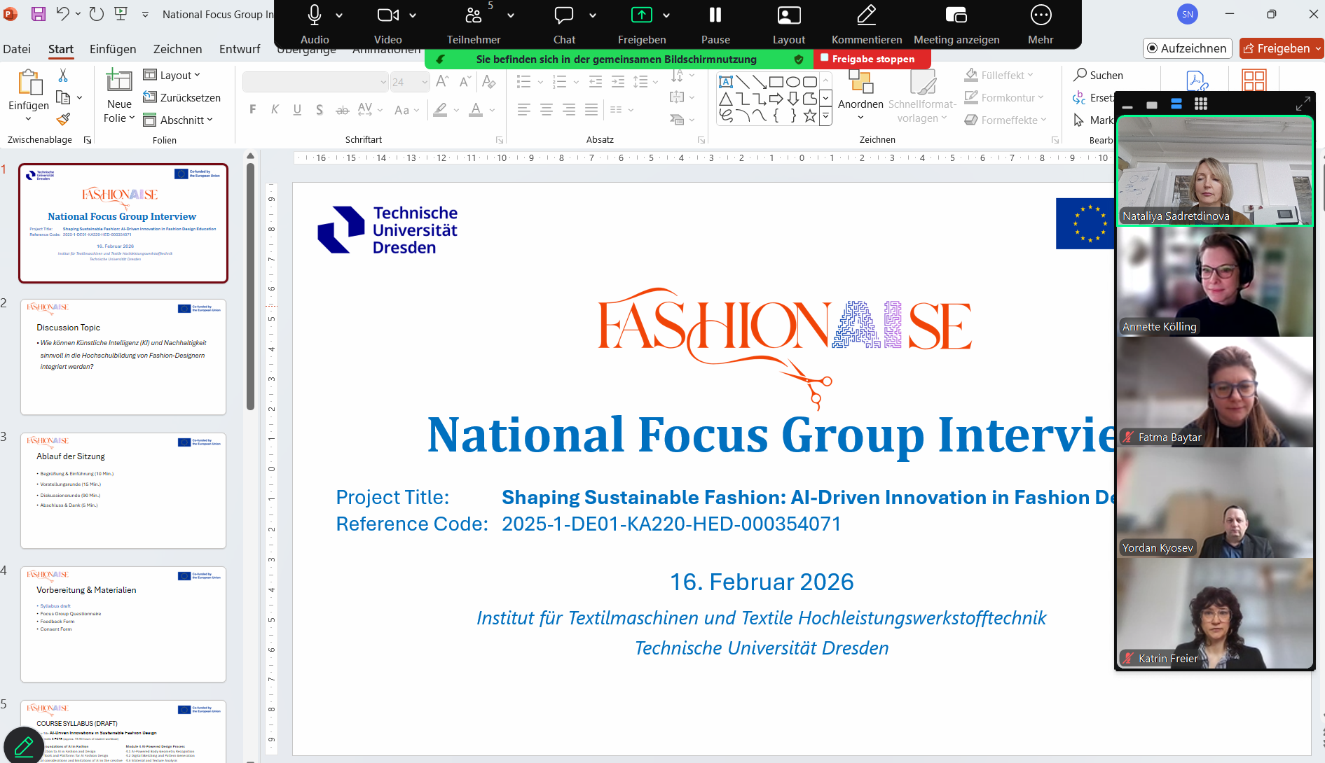This screenshot has height=763, width=1325.
Task: Click the clear formatting icon
Action: click(489, 82)
